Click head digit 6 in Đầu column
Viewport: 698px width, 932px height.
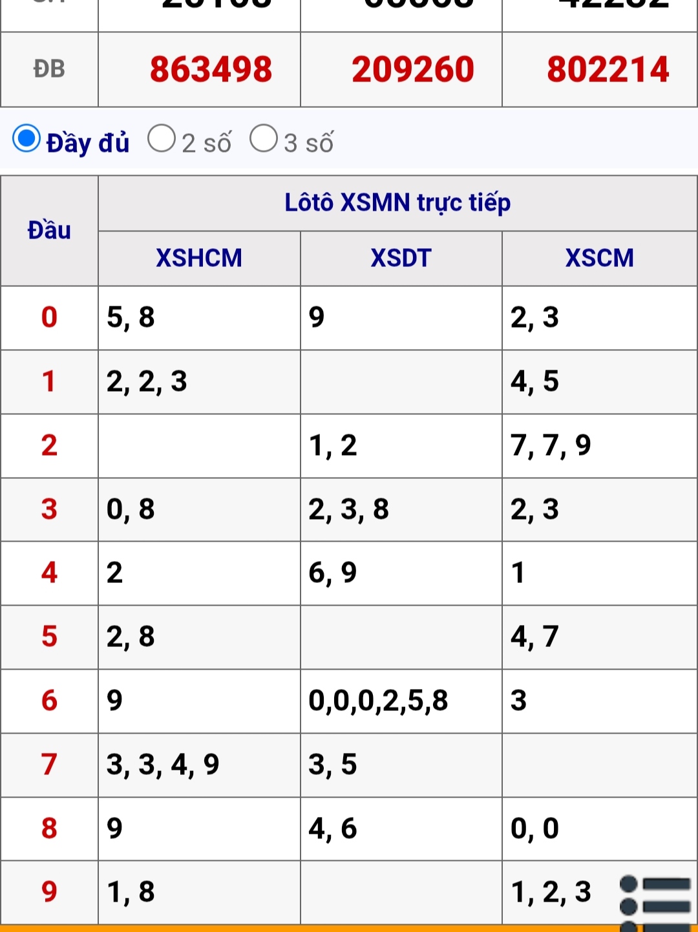pyautogui.click(x=49, y=701)
